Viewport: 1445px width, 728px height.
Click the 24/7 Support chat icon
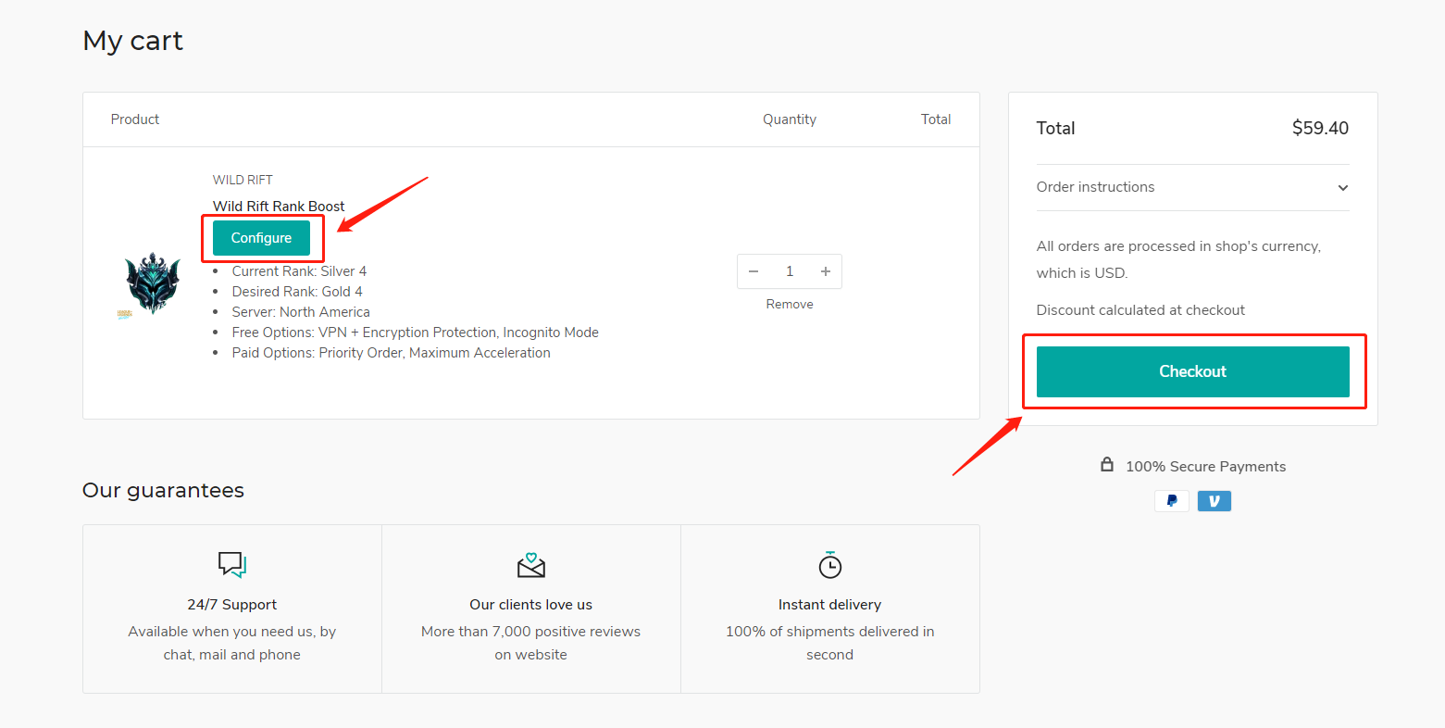pos(231,564)
